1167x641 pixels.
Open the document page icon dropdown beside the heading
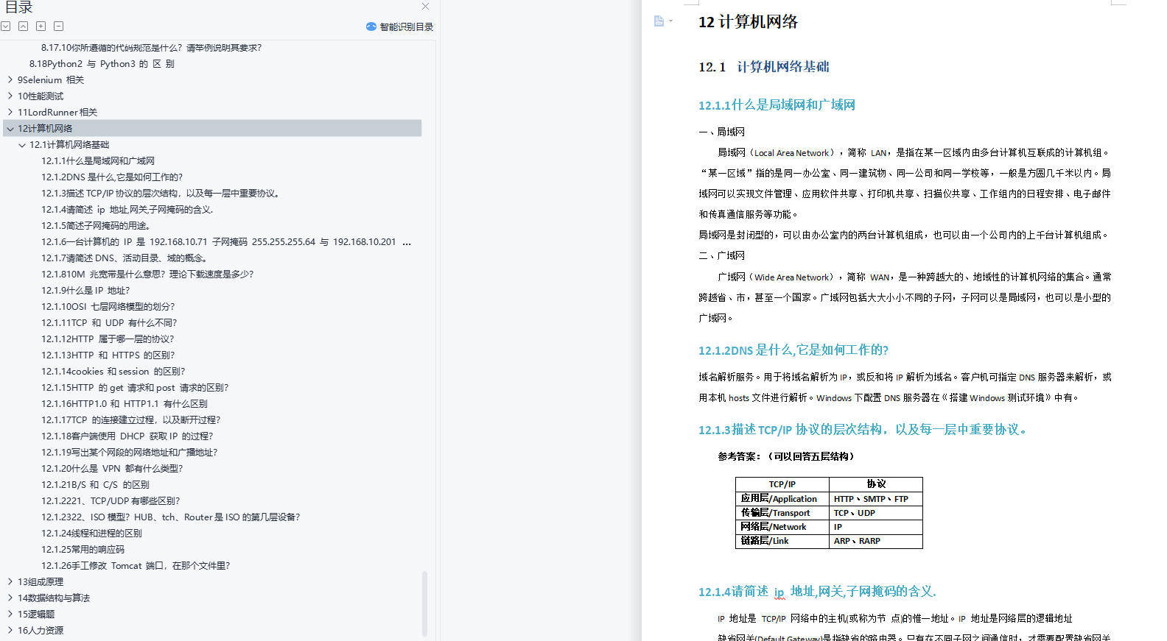[x=663, y=21]
